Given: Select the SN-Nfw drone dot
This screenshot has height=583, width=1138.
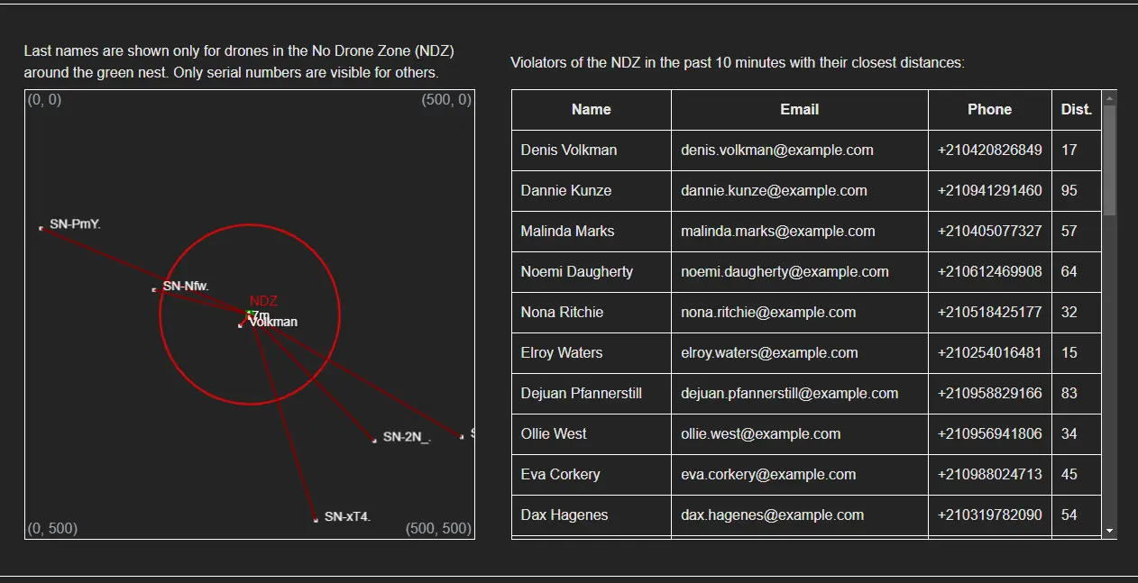Looking at the screenshot, I should [154, 289].
